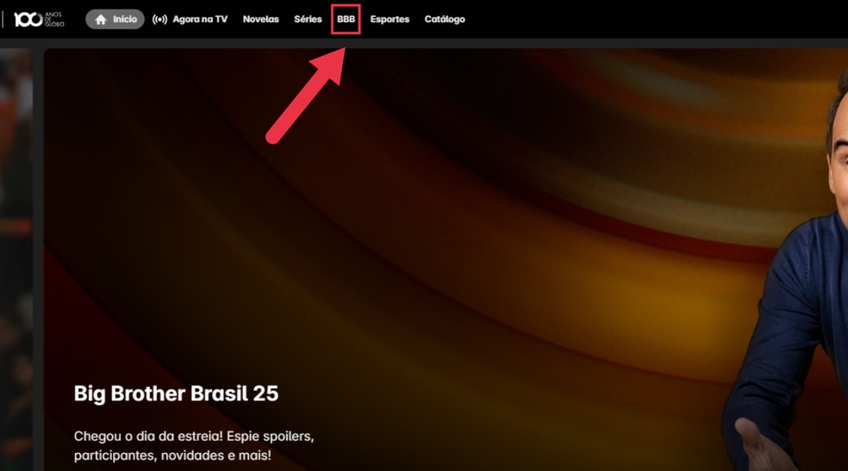The image size is (848, 471).
Task: Go to the Início home page label
Action: coord(125,19)
